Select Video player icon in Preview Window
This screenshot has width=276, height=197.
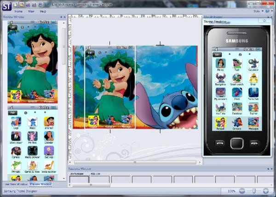coord(16,137)
